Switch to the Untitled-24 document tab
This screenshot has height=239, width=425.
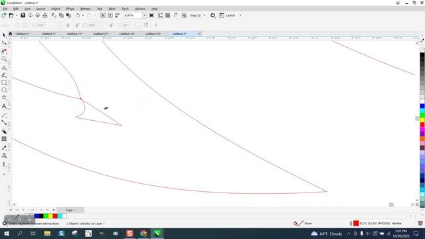tap(127, 34)
